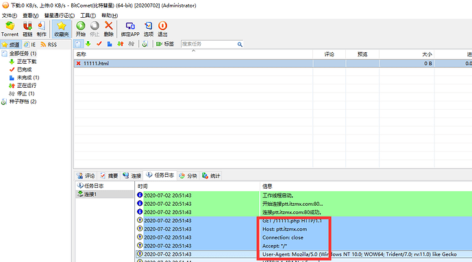Select log row Connection: close
The image size is (472, 262).
[303, 237]
